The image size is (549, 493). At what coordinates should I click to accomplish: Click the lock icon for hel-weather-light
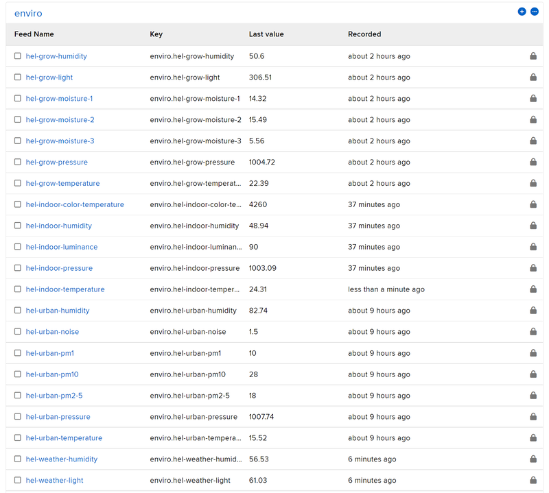pyautogui.click(x=533, y=480)
